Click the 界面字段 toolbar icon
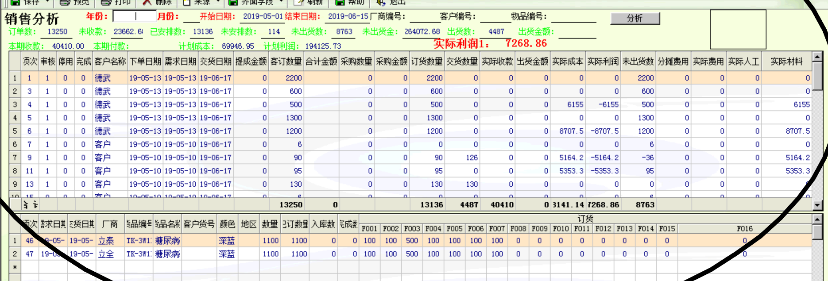Viewport: 828px width, 281px height. (233, 2)
